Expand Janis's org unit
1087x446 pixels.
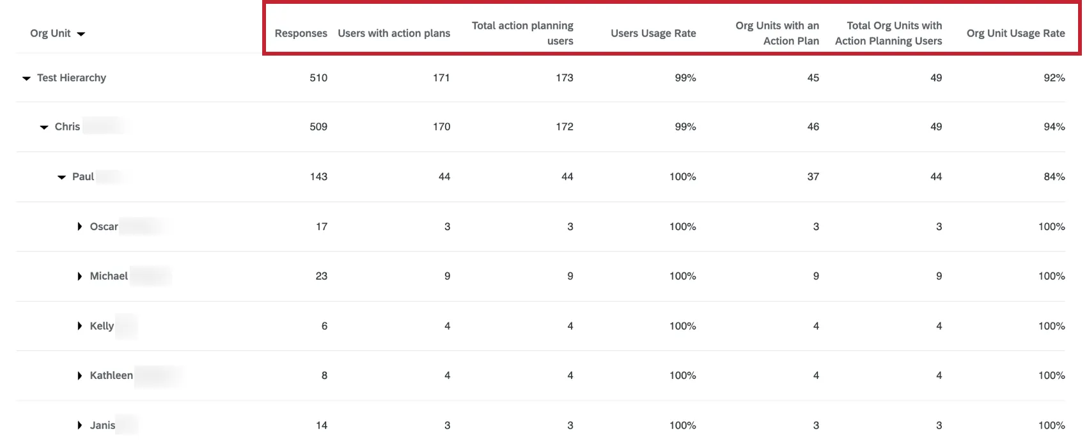(79, 425)
